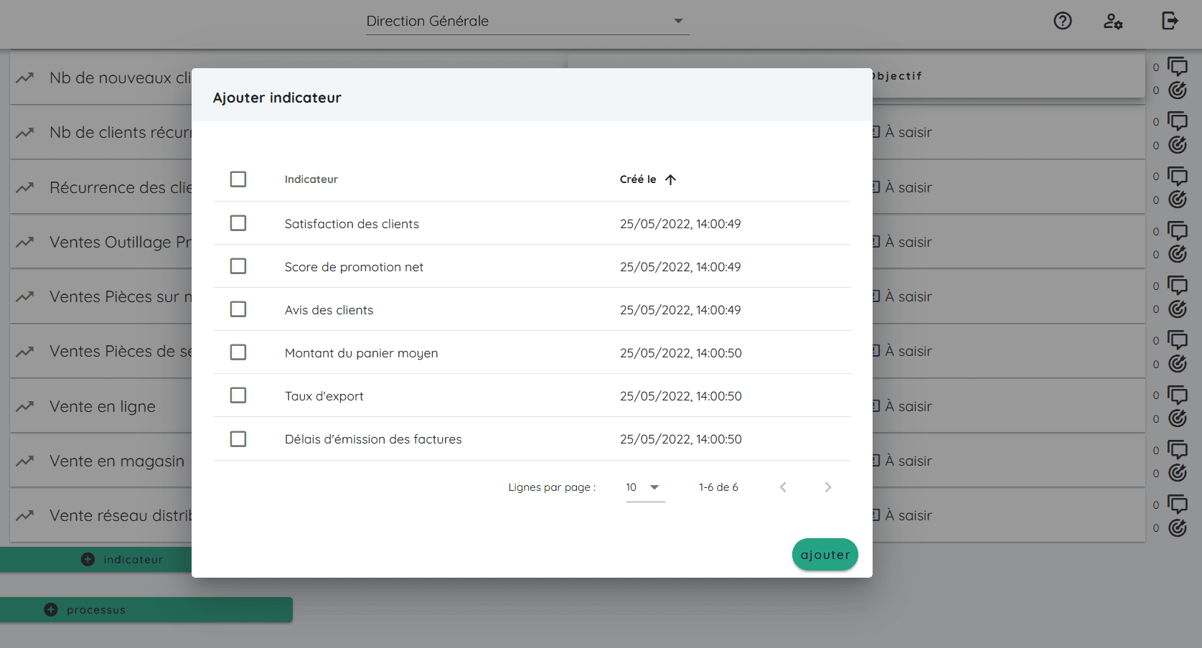The image size is (1202, 648).
Task: Open the comment bubble icon on the first objective row
Action: pos(1179,67)
